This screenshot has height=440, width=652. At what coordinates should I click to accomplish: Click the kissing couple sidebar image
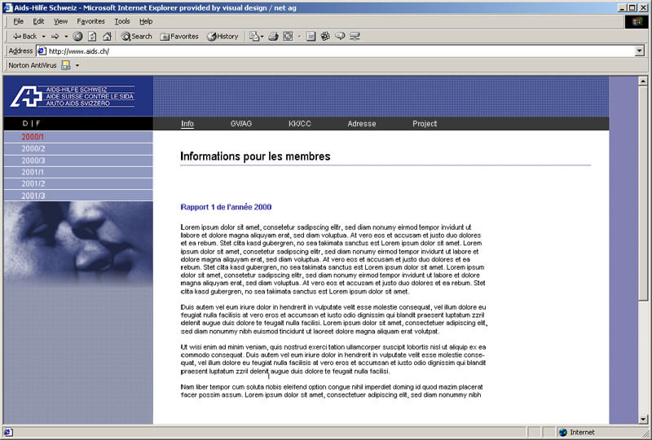pyautogui.click(x=78, y=244)
